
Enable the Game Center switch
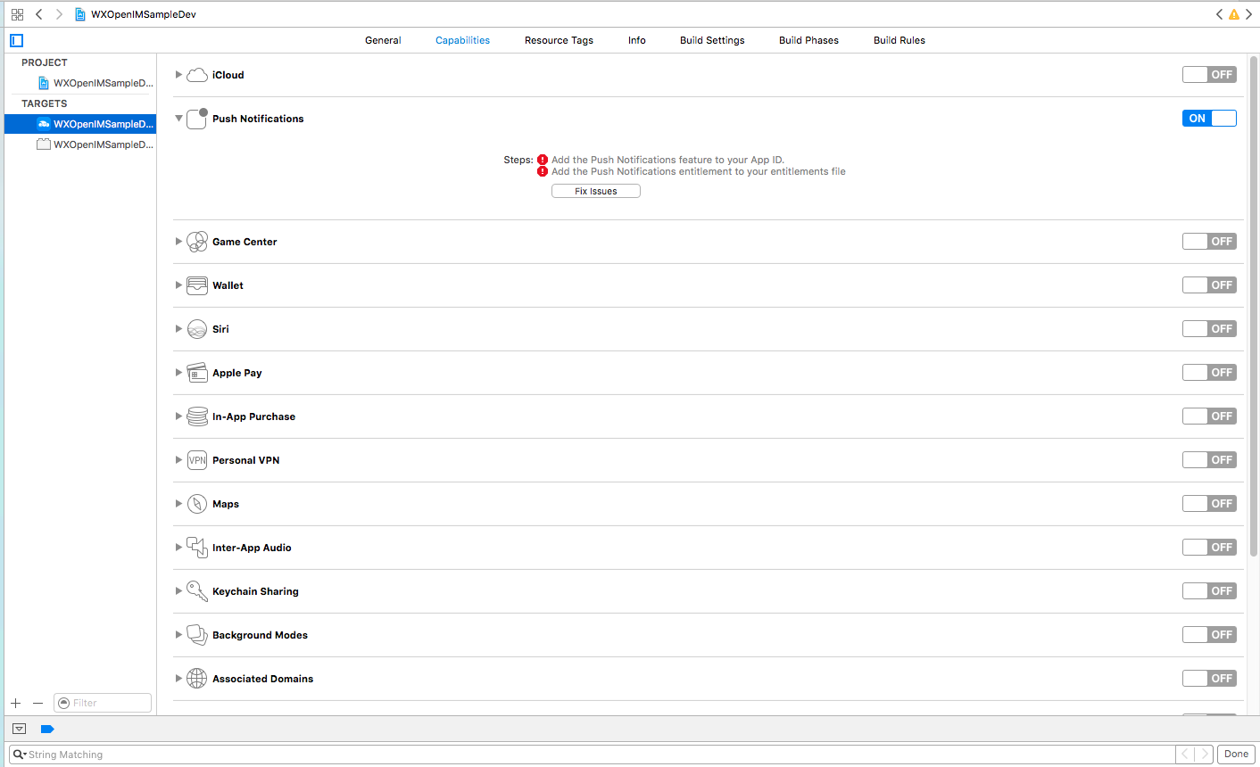click(1209, 242)
